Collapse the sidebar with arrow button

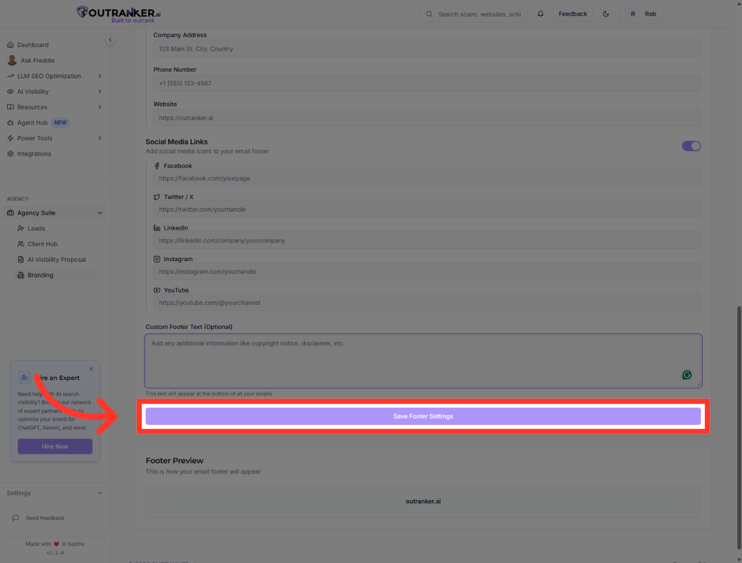point(110,40)
